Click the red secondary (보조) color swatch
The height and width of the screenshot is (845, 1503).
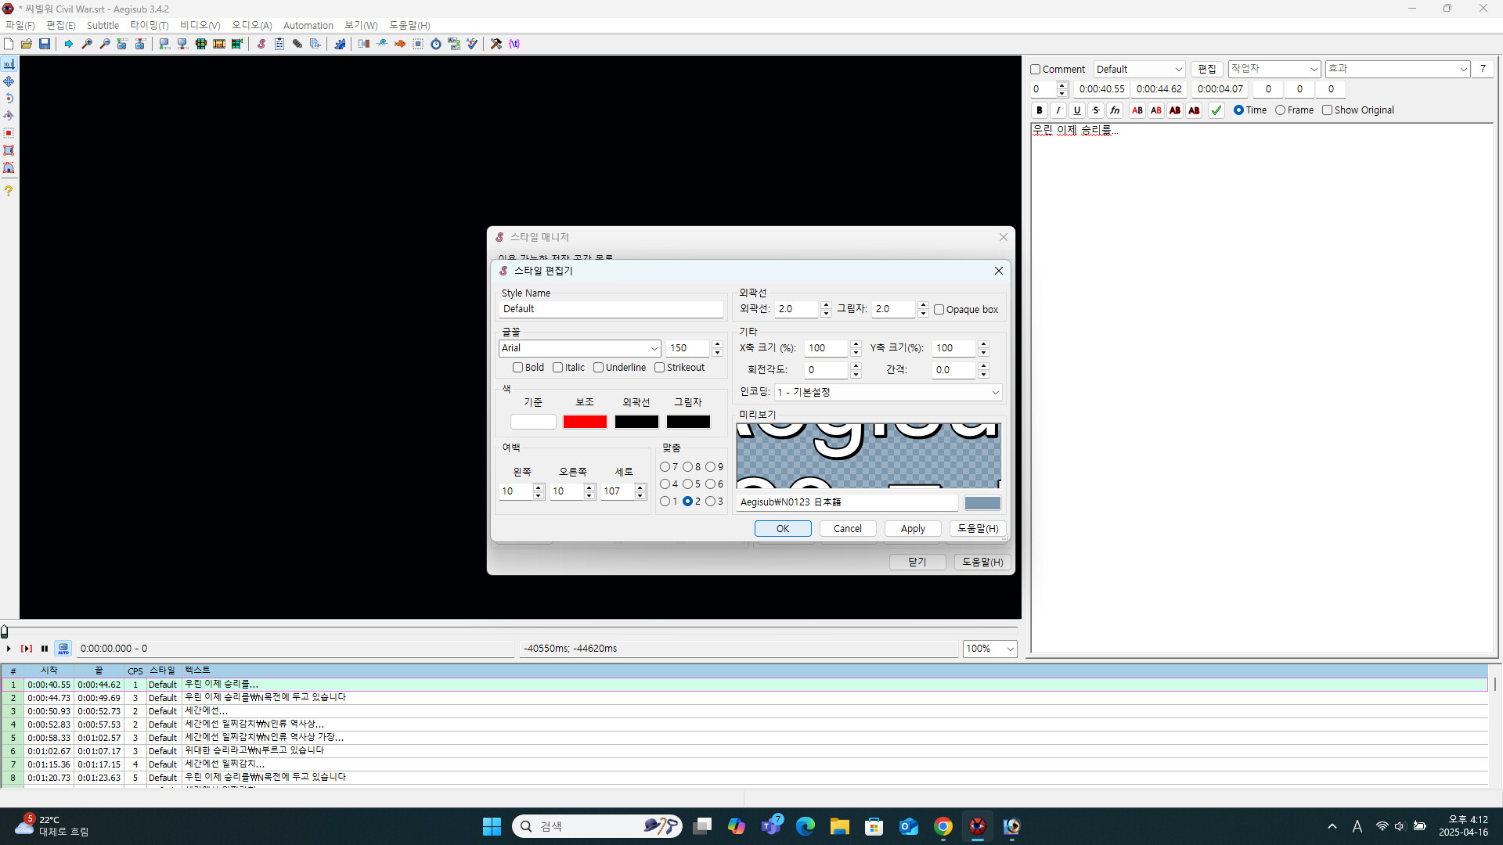tap(585, 422)
